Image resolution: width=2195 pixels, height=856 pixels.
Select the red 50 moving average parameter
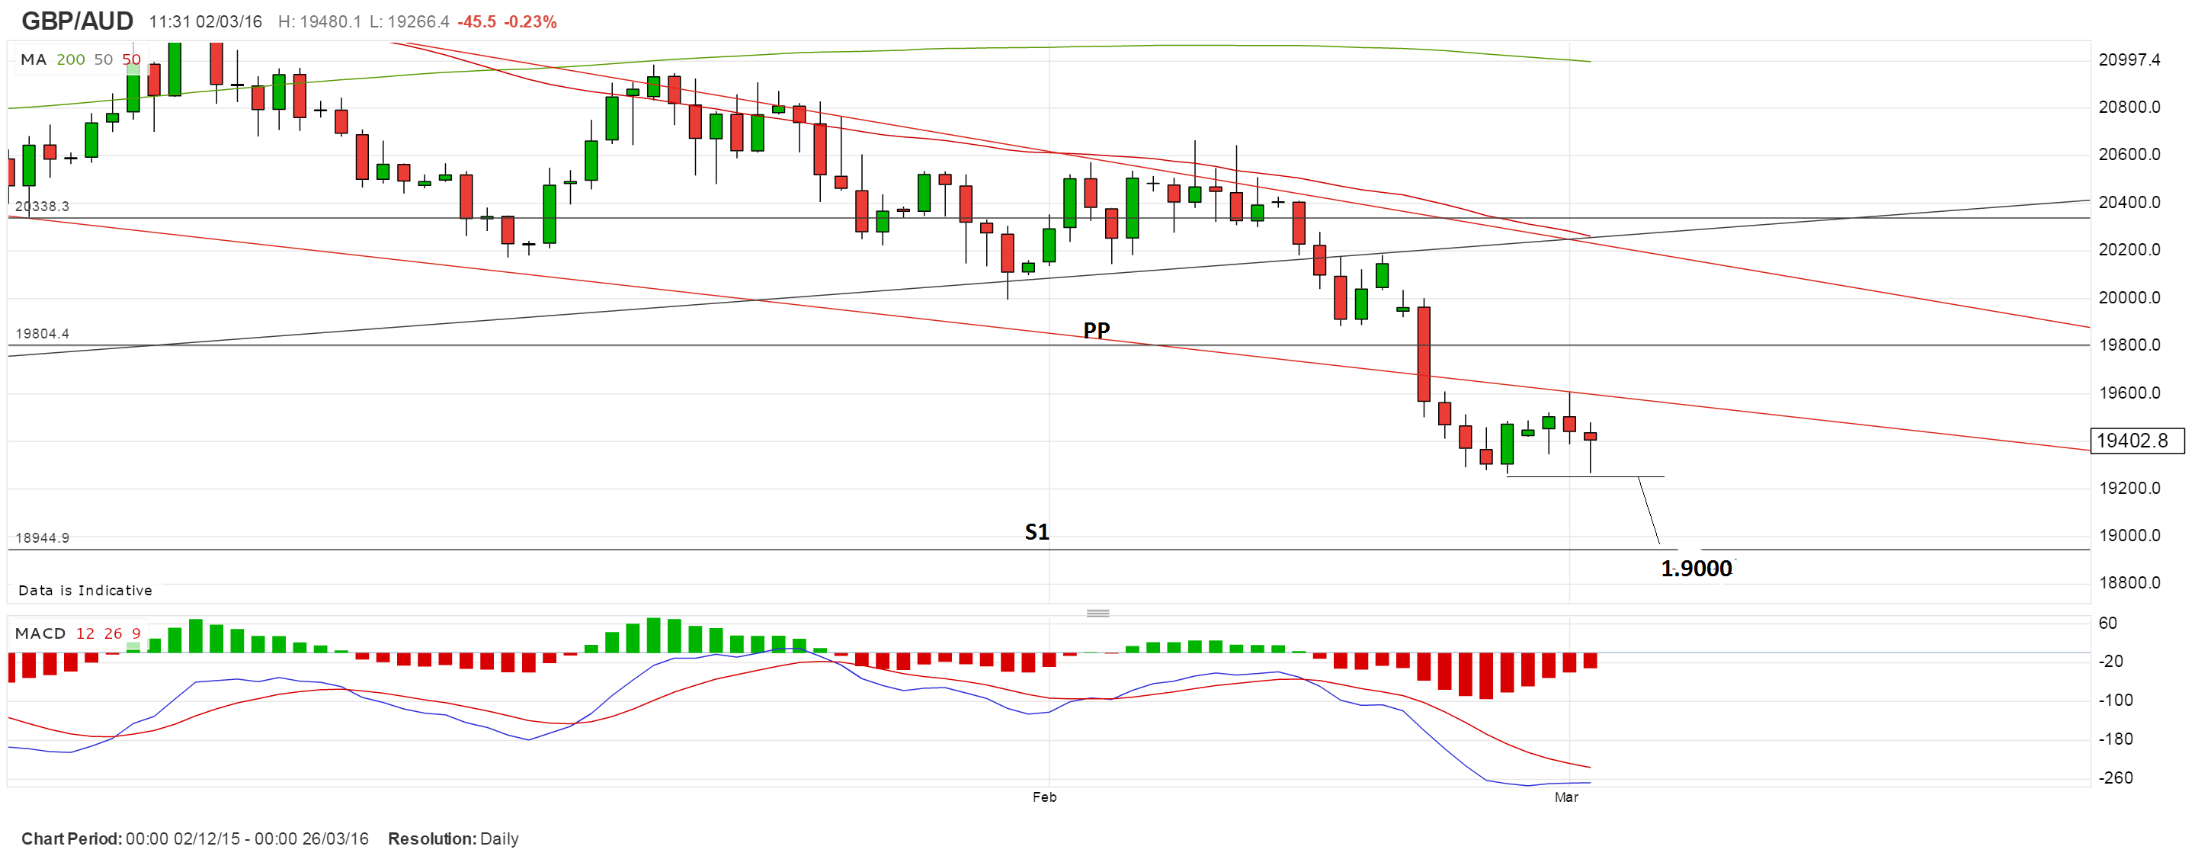[131, 59]
